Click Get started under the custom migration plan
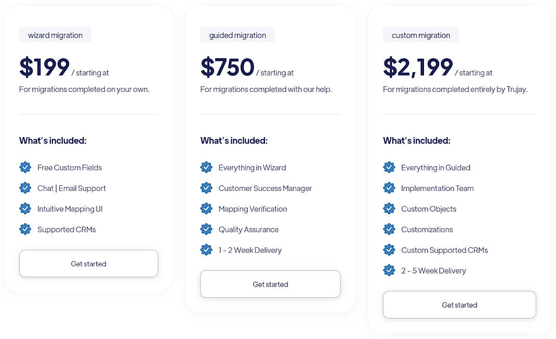This screenshot has height=339, width=556. (459, 305)
